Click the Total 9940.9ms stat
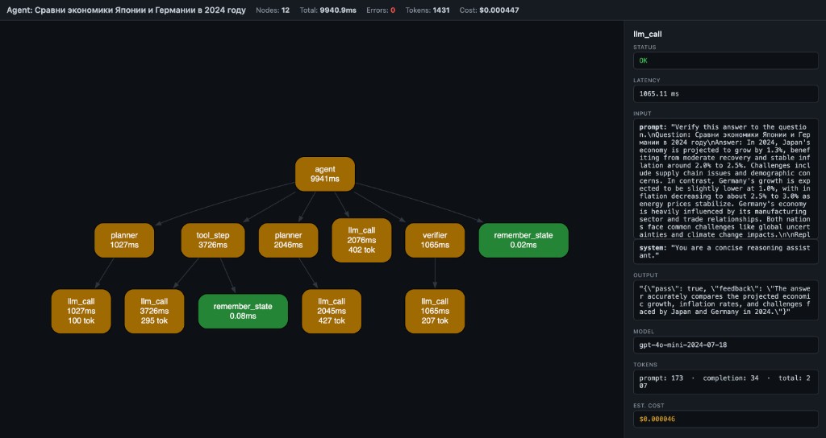The image size is (826, 438). 327,10
